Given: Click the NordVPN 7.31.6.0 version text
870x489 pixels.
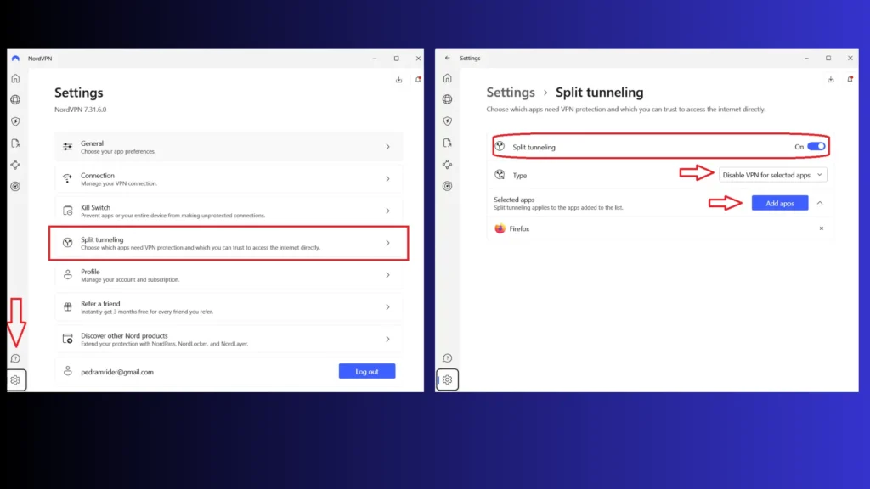Looking at the screenshot, I should [81, 110].
